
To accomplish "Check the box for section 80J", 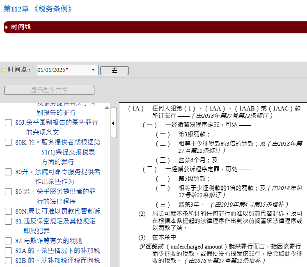I will (x=8, y=123).
